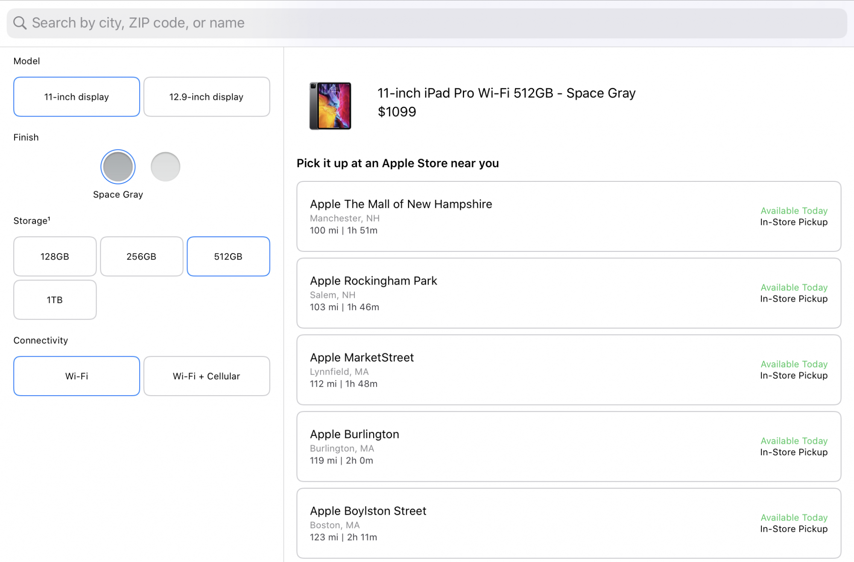This screenshot has width=854, height=562.
Task: Choose Wi-Fi + Cellular connectivity
Action: 206,376
